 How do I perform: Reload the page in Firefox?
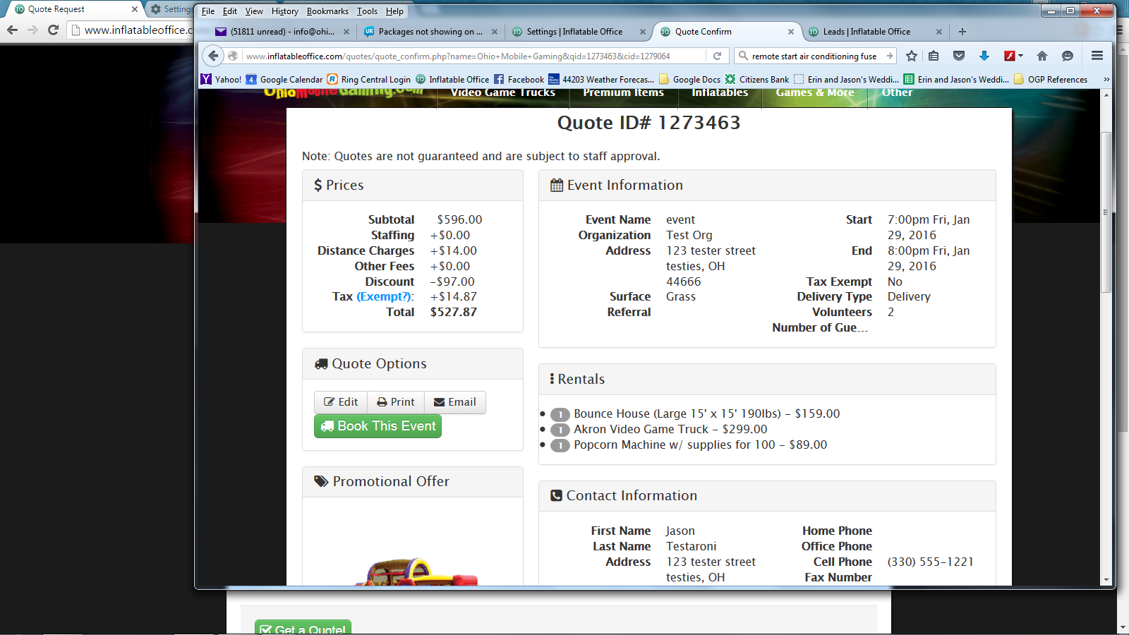pyautogui.click(x=717, y=56)
